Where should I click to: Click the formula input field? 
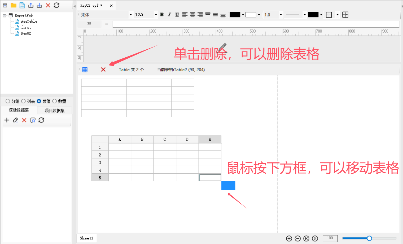256,24
